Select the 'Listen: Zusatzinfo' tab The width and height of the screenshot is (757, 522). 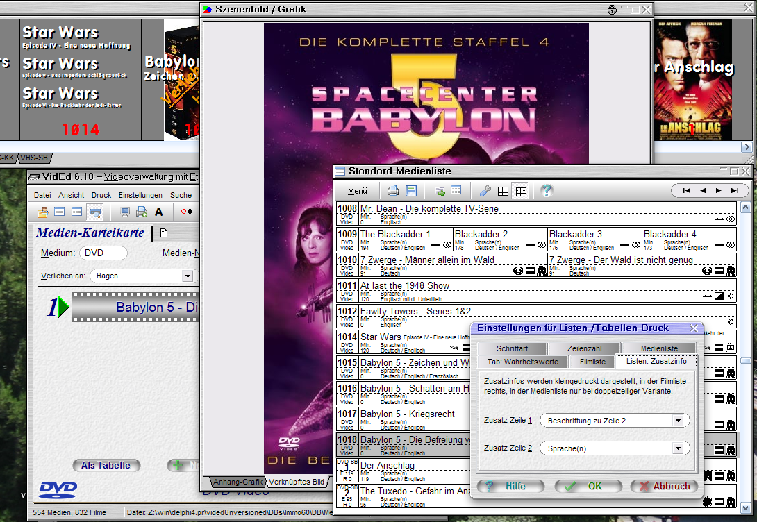click(656, 361)
